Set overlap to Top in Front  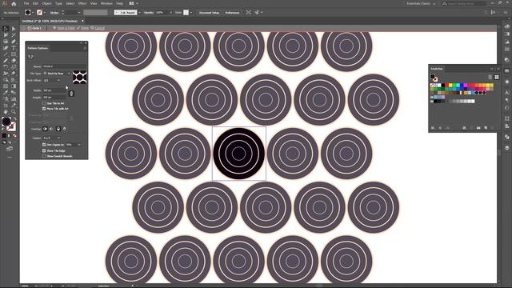(58, 129)
